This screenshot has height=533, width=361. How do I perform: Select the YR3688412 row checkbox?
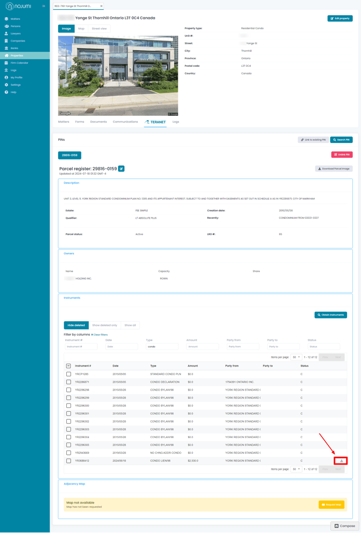pyautogui.click(x=68, y=461)
